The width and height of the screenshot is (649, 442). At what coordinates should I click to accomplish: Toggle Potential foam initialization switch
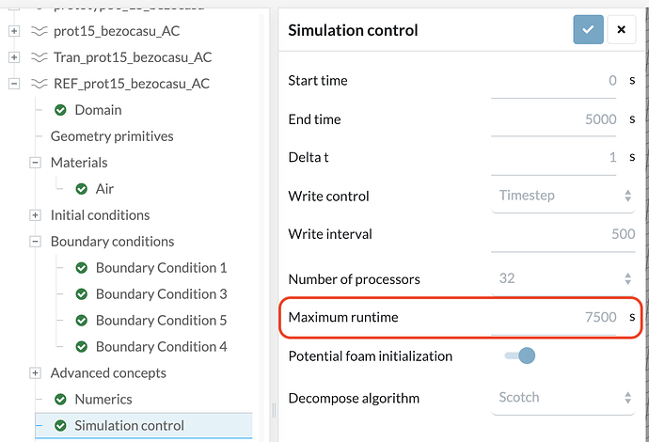point(520,356)
